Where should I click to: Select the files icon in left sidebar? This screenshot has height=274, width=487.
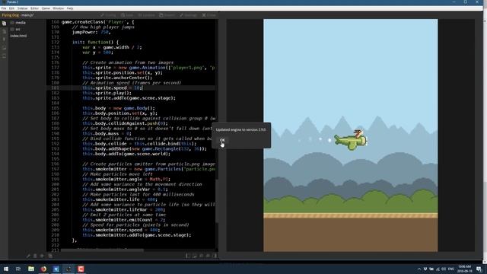point(4,24)
